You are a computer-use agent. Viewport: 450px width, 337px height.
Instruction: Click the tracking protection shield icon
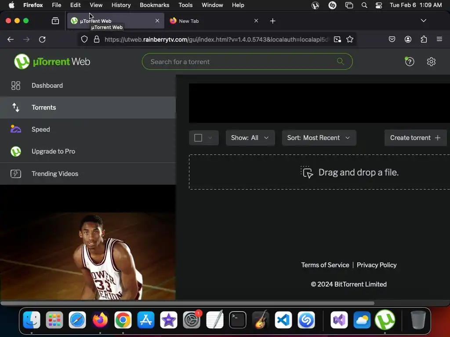pos(84,39)
